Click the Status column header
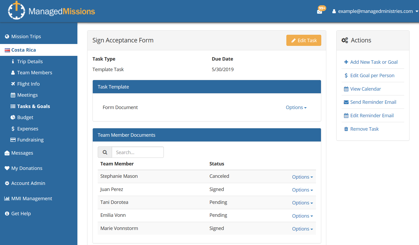Image resolution: width=419 pixels, height=245 pixels. point(217,164)
